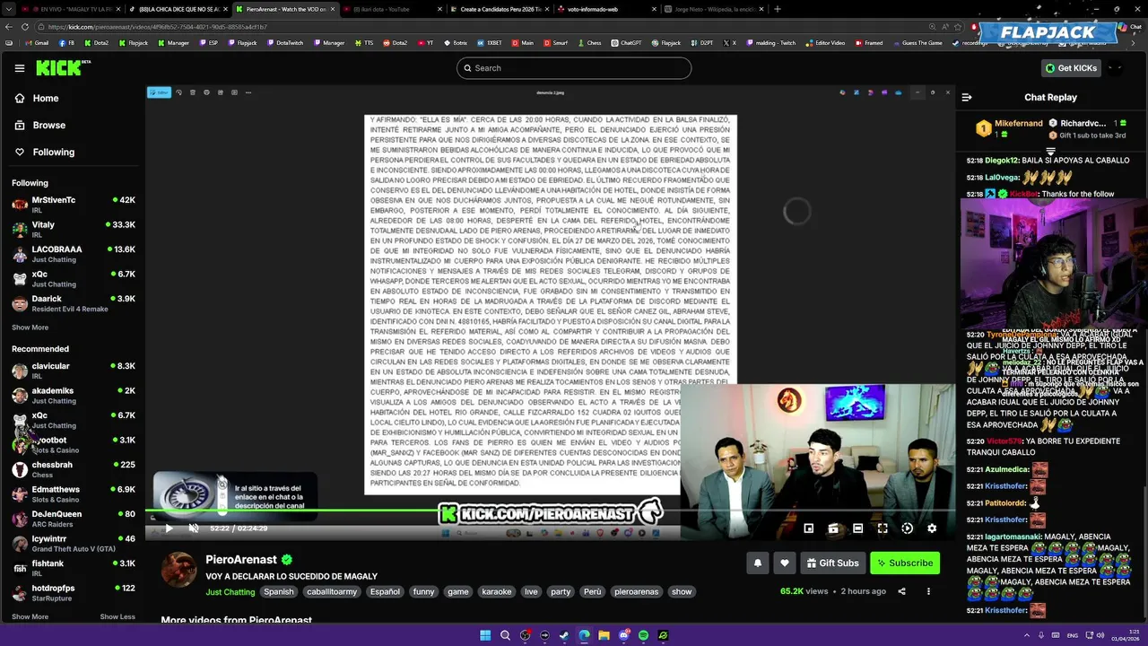This screenshot has width=1148, height=646.
Task: Open the DotaTwitch bookmark
Action: tap(285, 43)
